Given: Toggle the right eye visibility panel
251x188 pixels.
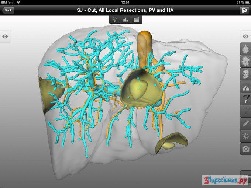Looking at the screenshot, I should (x=245, y=36).
